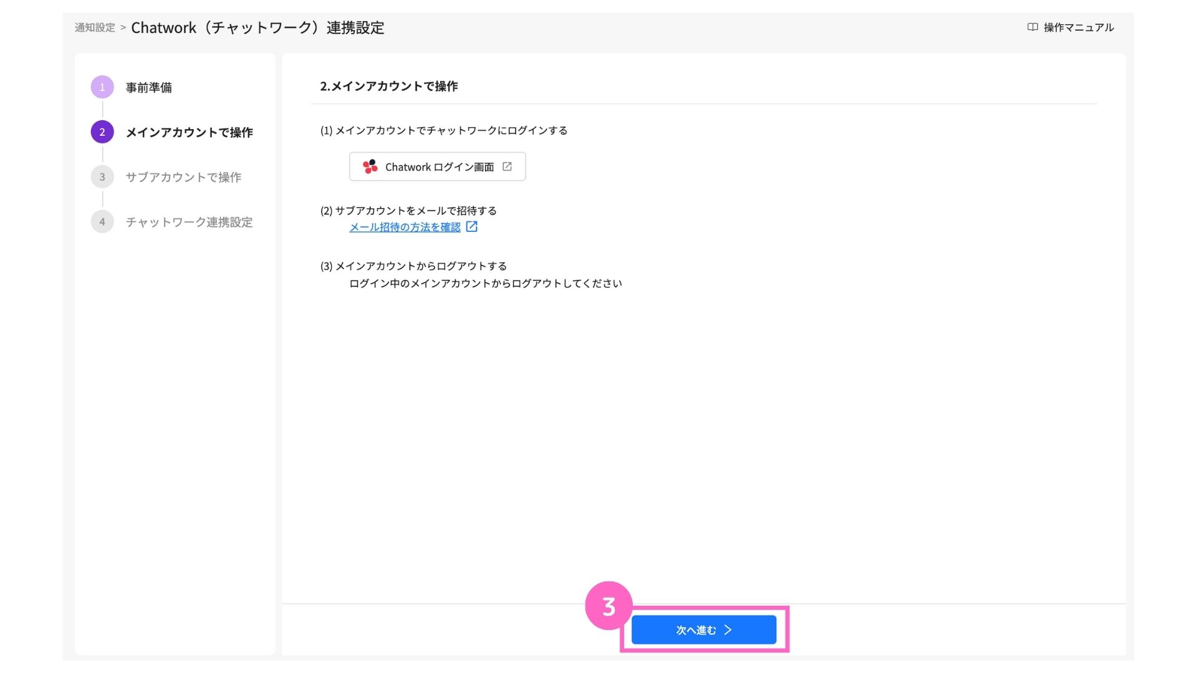Viewport: 1197px width, 673px height.
Task: Click the text ログイン中のメインアカウントからログアウトしてください
Action: (x=486, y=284)
